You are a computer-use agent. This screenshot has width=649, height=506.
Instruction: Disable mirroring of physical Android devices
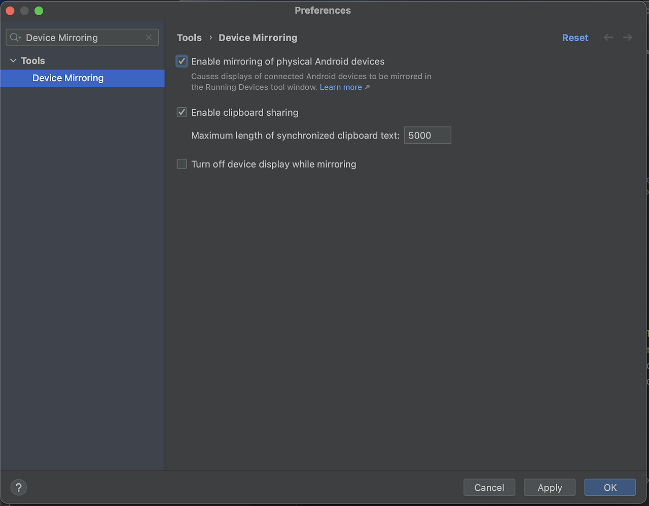182,61
